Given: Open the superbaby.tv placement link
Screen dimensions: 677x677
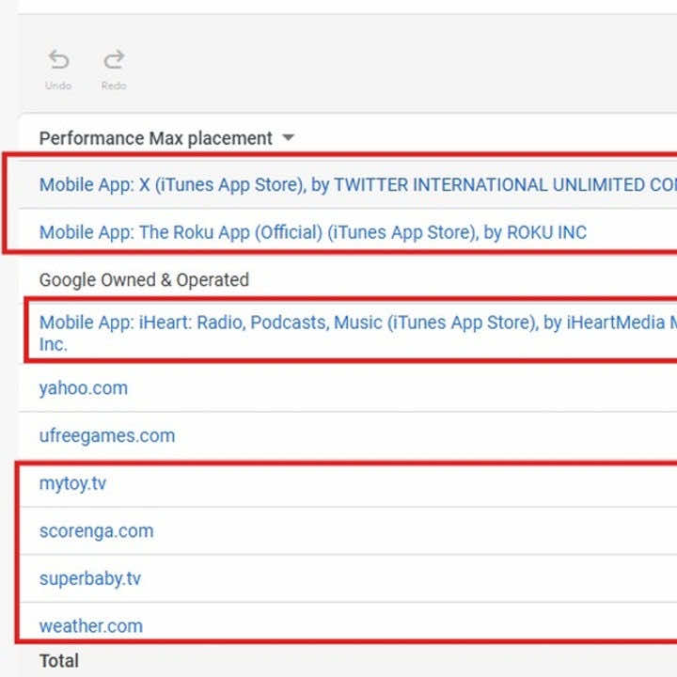Looking at the screenshot, I should pos(90,578).
